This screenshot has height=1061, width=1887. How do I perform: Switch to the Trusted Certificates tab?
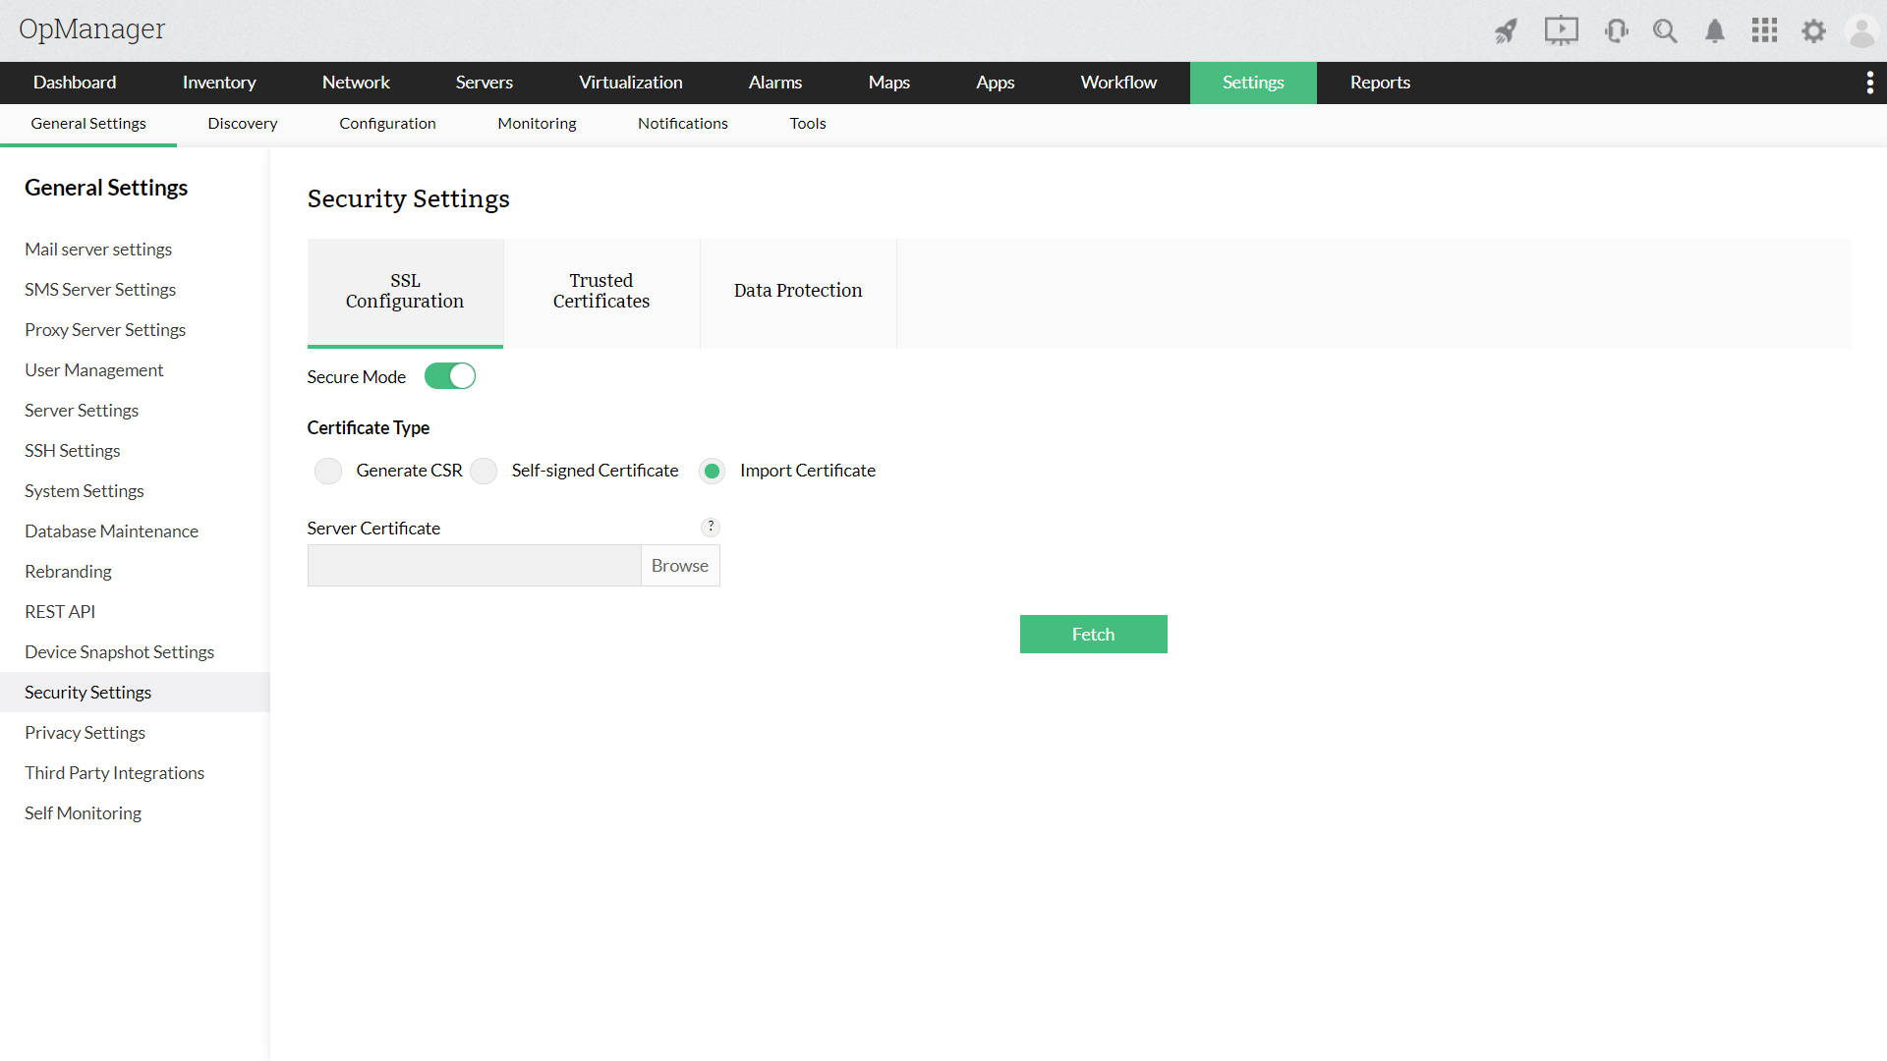(601, 291)
